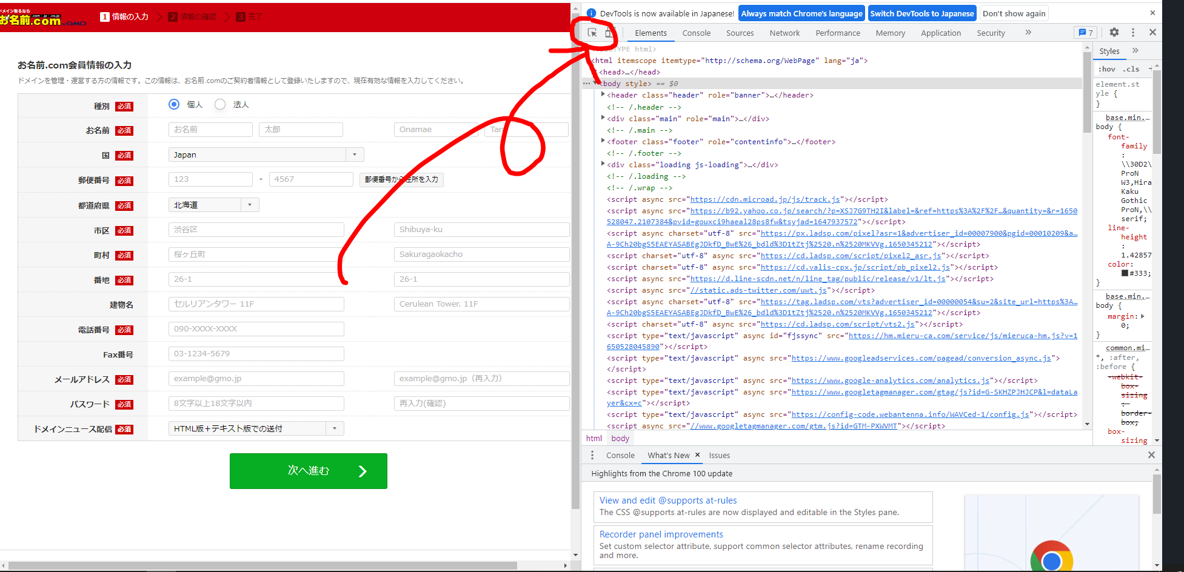Expand margin shorthand in body rule

pos(1142,316)
